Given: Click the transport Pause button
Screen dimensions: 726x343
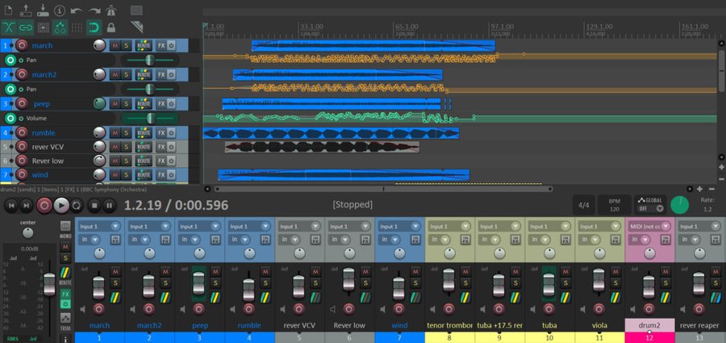Looking at the screenshot, I should (x=109, y=205).
